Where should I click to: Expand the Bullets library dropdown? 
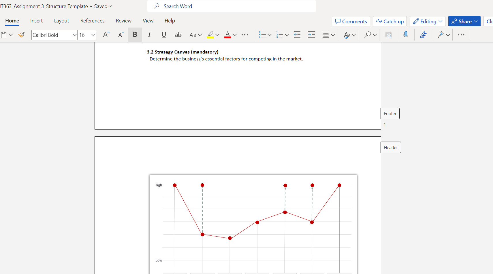(x=270, y=35)
